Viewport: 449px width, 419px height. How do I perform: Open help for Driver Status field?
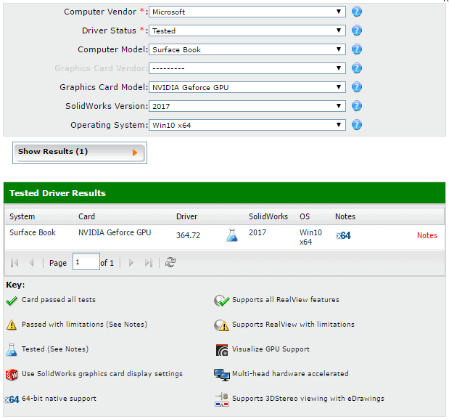356,30
